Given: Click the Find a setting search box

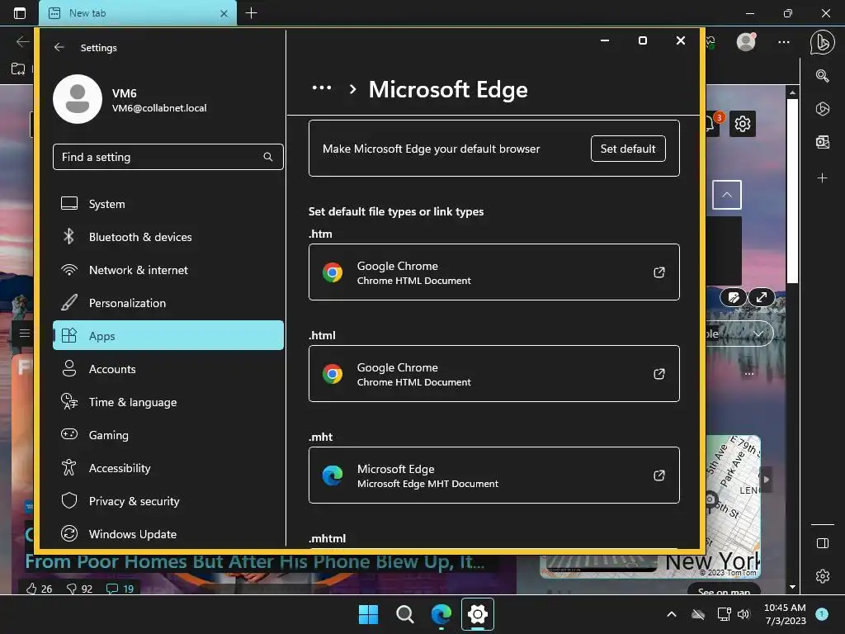Looking at the screenshot, I should point(168,157).
